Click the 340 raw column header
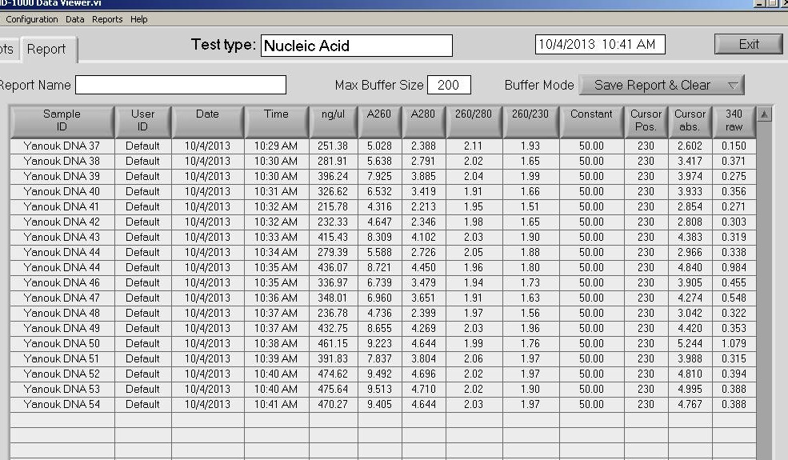Image resolution: width=788 pixels, height=460 pixels. pyautogui.click(x=734, y=121)
